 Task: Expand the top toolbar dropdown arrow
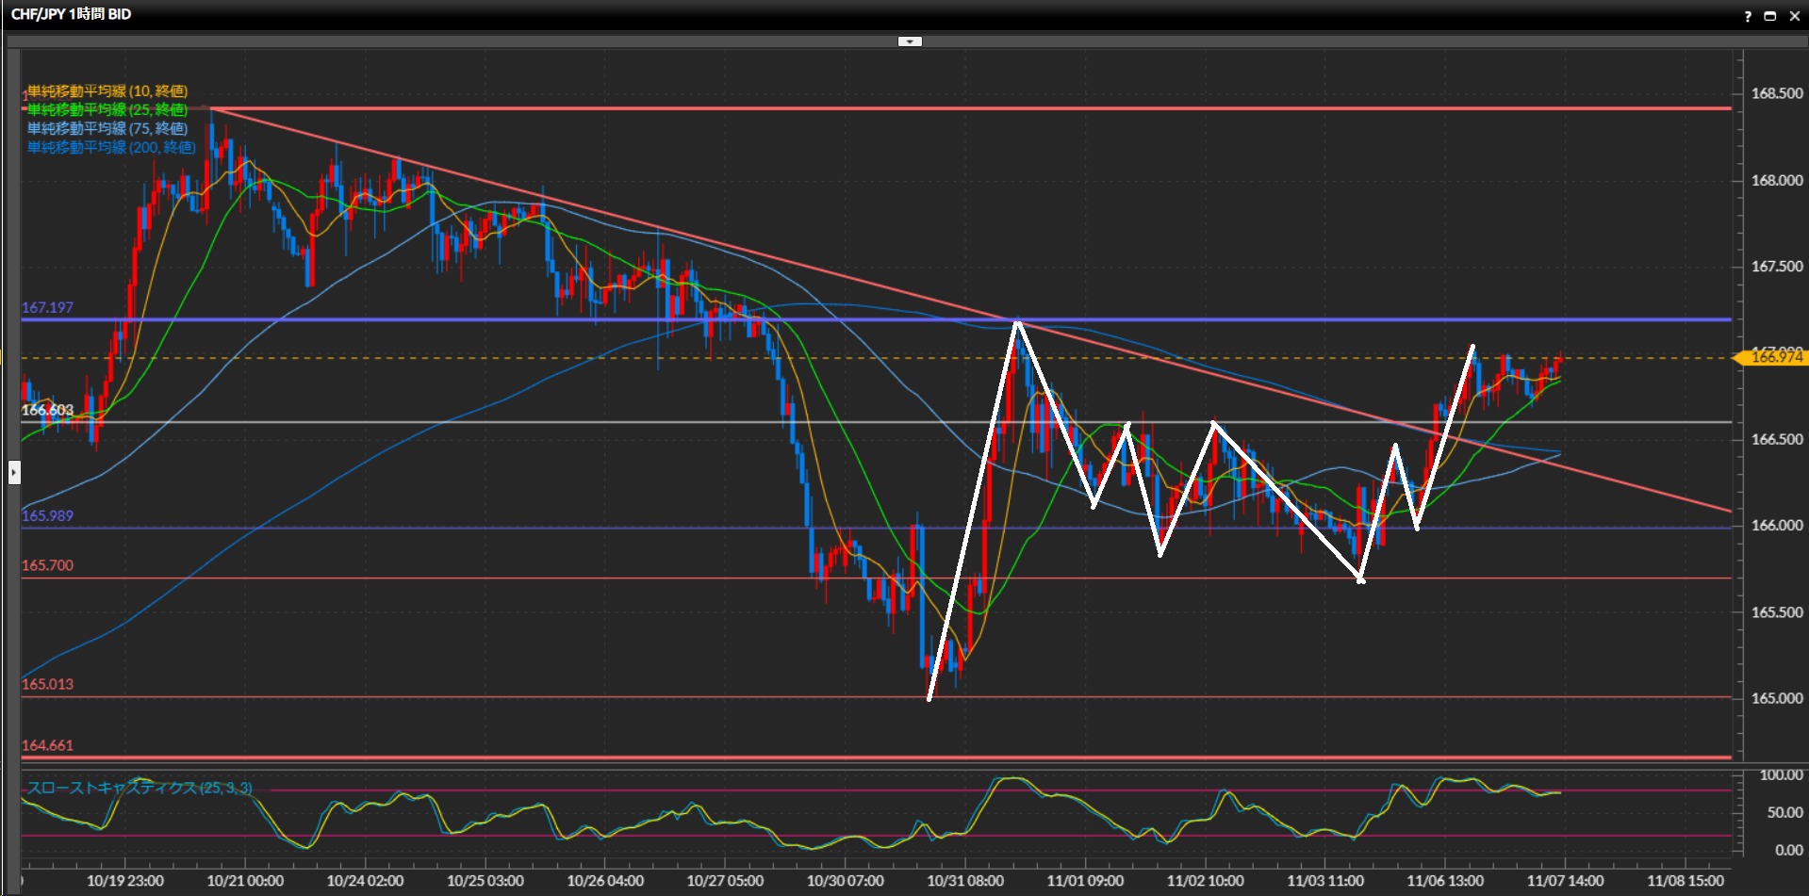point(910,41)
